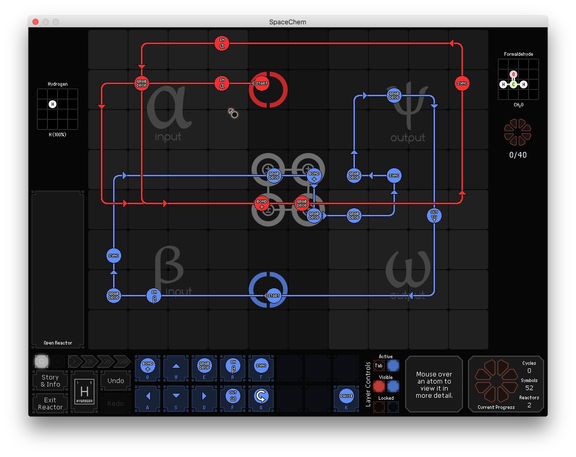Click blue GRAB DROP node directly below blue BOND+
Viewport: 576px width, 457px height.
coord(314,215)
